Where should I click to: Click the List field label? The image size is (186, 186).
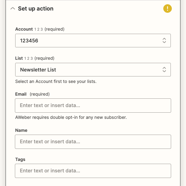19,58
